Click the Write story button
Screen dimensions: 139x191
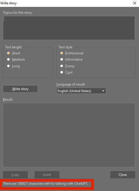[x=20, y=89]
